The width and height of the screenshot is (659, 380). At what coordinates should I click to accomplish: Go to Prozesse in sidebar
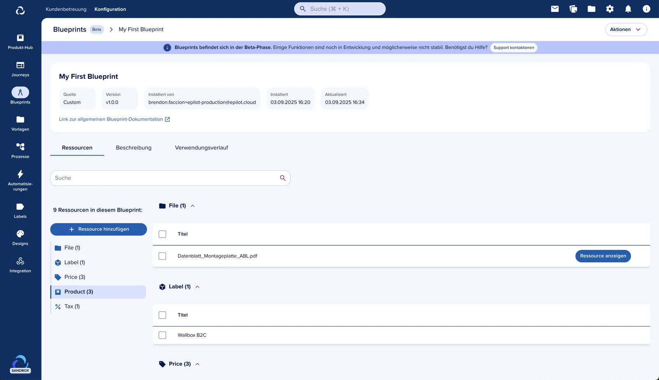click(x=20, y=151)
